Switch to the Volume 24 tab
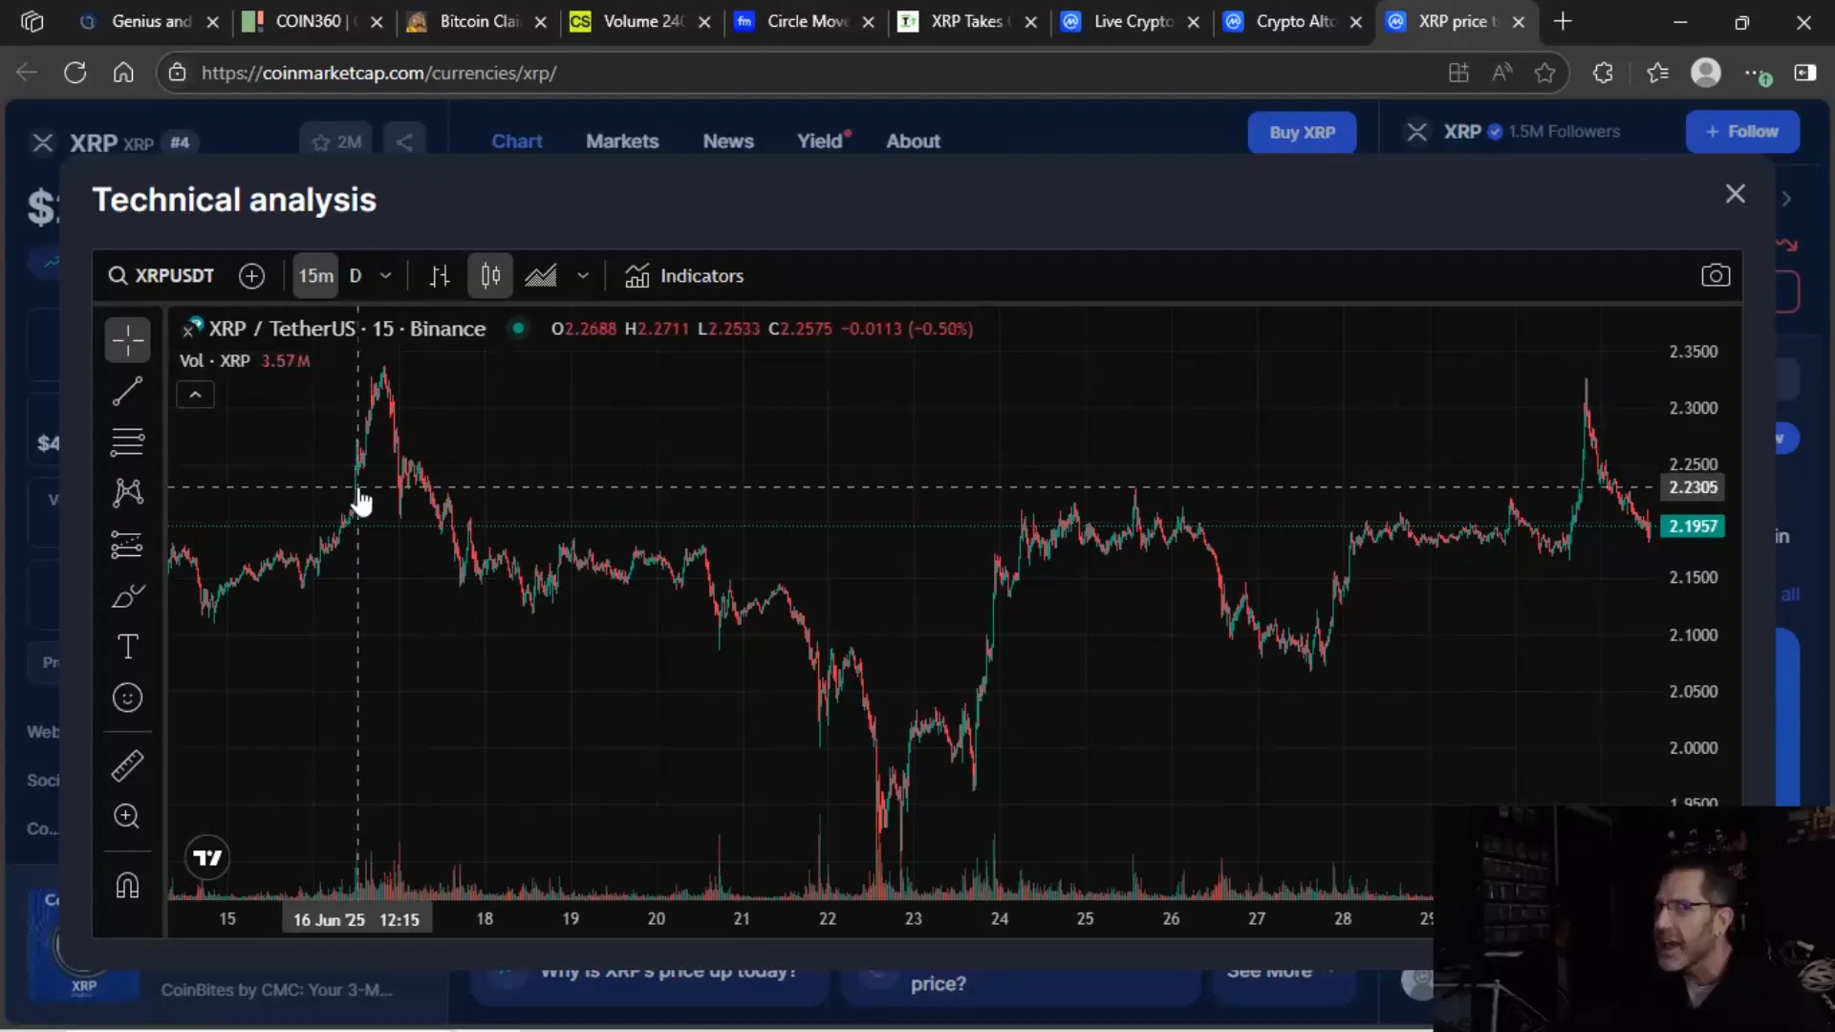Screen dimensions: 1835x1032 [x=640, y=21]
